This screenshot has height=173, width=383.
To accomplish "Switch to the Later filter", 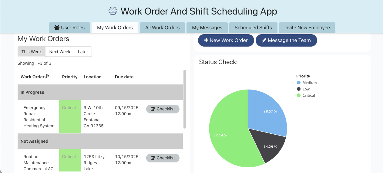I will coord(83,52).
